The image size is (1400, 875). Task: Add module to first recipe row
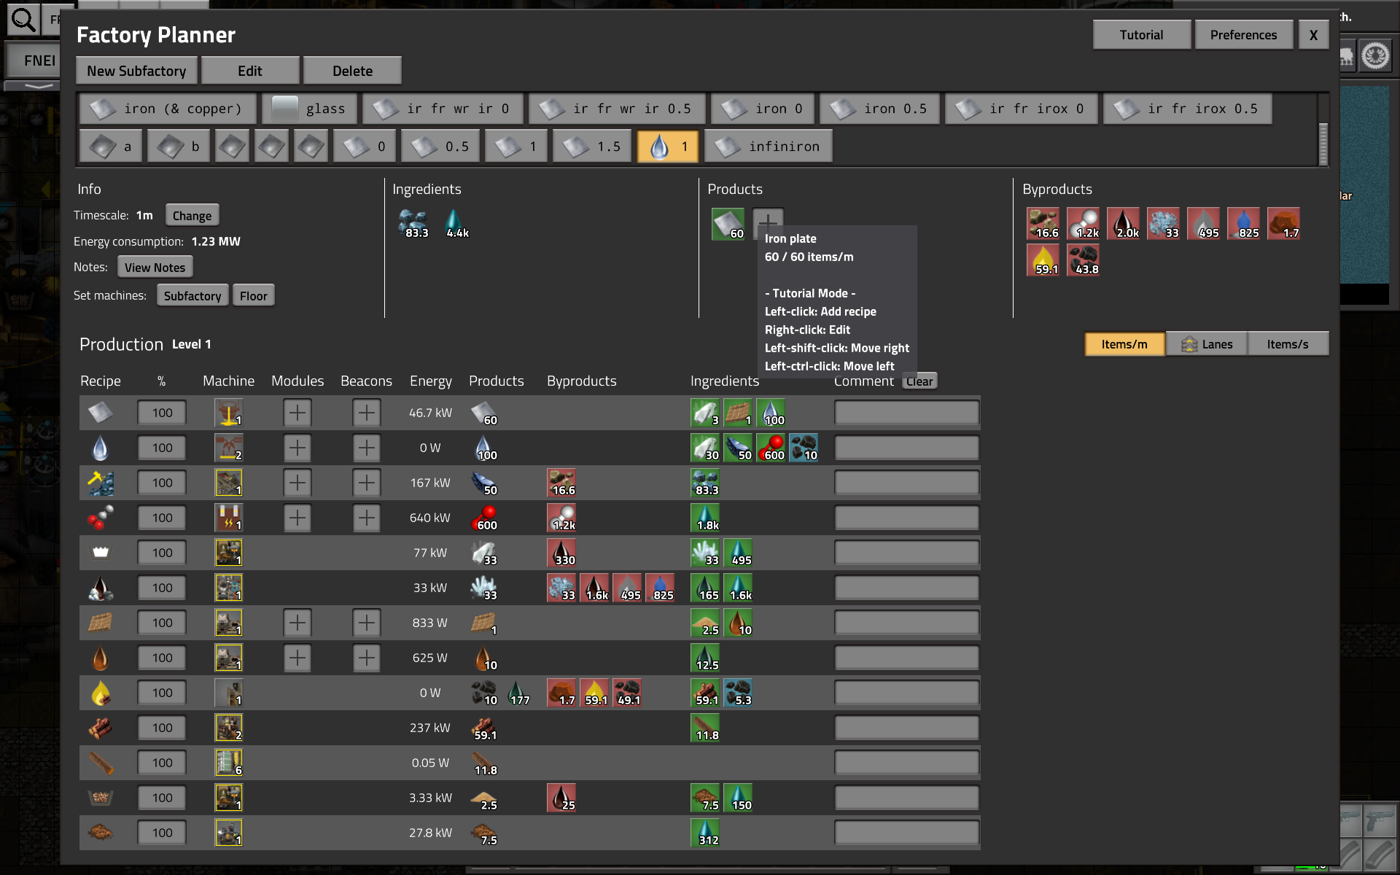pos(297,413)
